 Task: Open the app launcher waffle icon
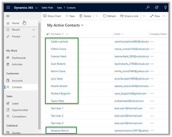[x=8, y=8]
